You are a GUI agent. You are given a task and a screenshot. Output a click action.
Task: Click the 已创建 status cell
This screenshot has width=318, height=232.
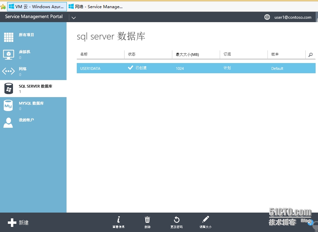(137, 67)
